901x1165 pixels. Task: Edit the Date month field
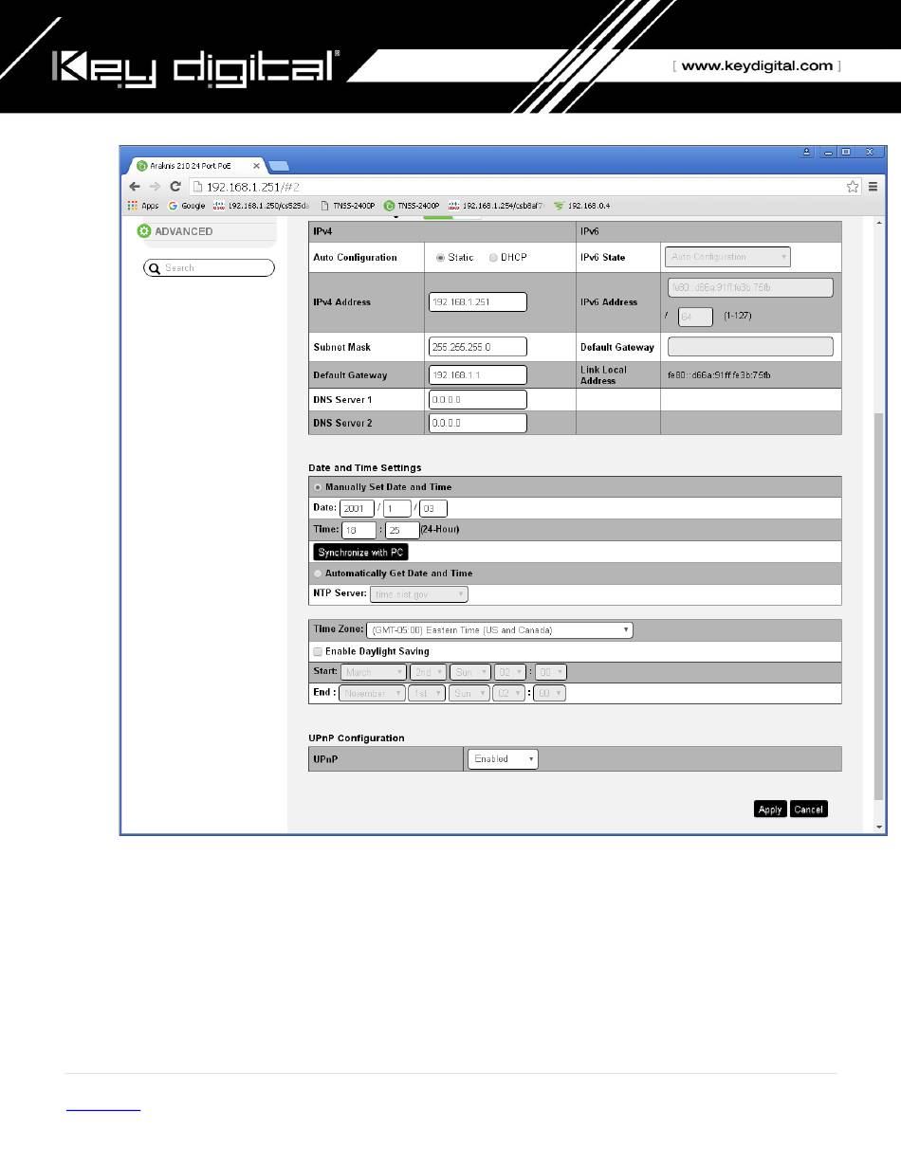point(396,508)
